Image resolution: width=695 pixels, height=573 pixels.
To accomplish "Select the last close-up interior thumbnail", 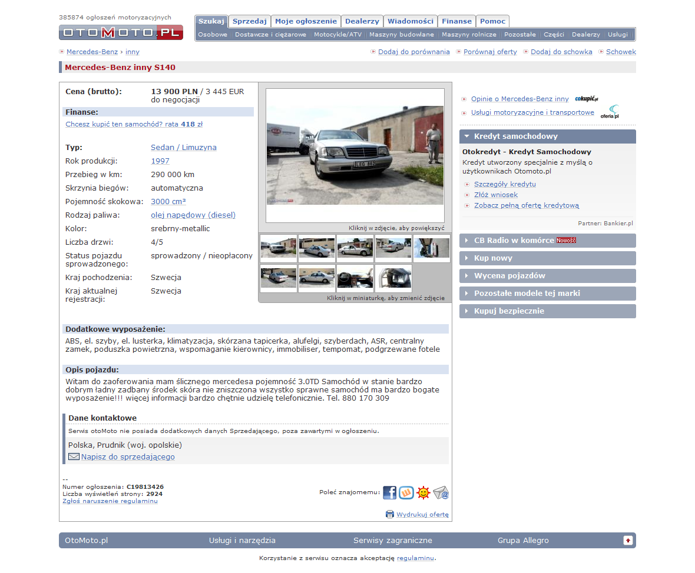I will (393, 278).
